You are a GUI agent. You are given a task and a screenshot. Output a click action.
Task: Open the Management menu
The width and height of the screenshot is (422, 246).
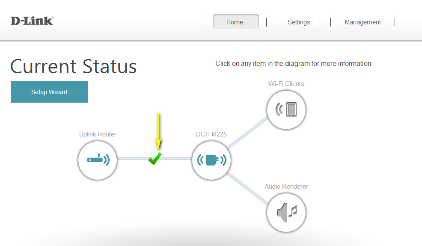pos(363,22)
